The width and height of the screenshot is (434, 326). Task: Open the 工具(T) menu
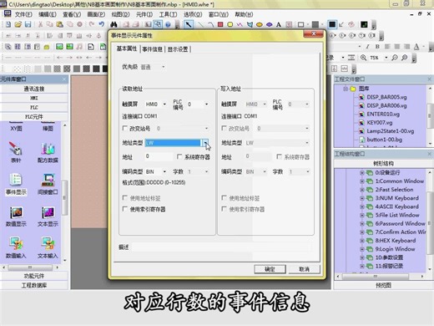pyautogui.click(x=168, y=14)
